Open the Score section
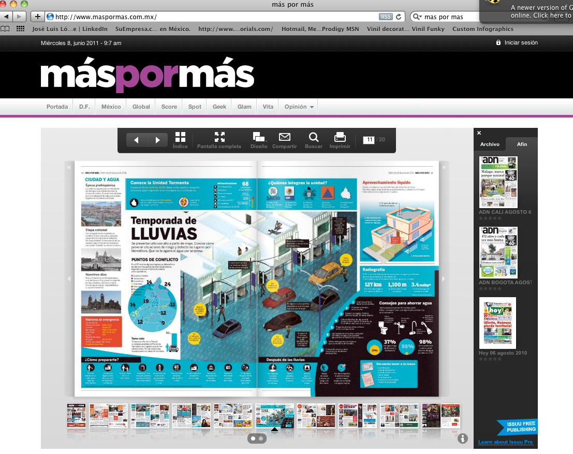 [169, 107]
